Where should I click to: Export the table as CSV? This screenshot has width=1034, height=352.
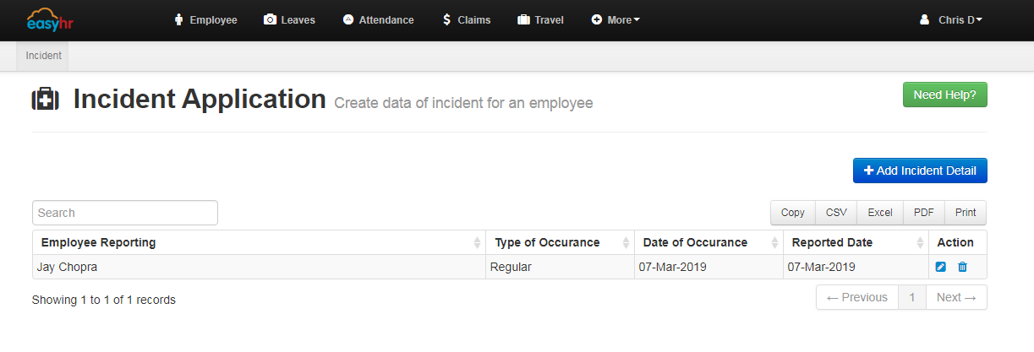(x=836, y=213)
